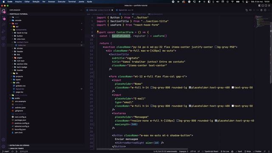Image resolution: width=272 pixels, height=153 pixels.
Task: Click the minimap at editor's right edge
Action: point(262,22)
